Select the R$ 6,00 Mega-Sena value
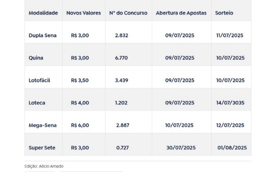This screenshot has height=172, width=279. click(x=80, y=126)
